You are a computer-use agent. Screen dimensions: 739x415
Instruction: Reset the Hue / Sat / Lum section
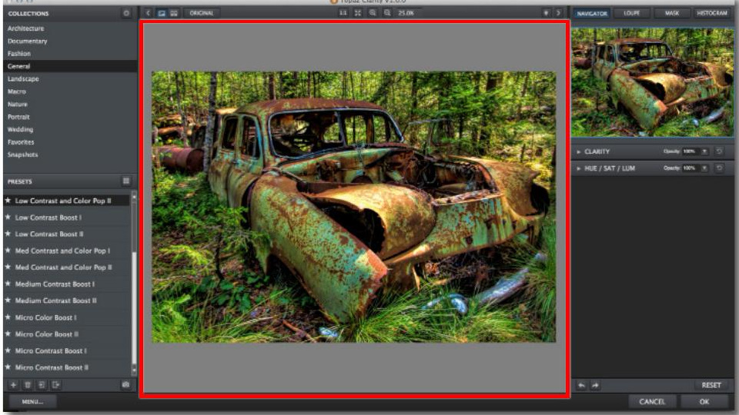point(719,168)
